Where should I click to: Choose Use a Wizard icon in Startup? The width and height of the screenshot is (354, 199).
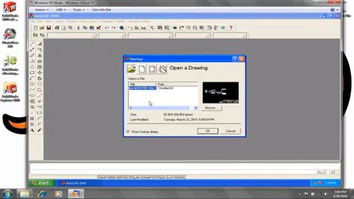[162, 69]
